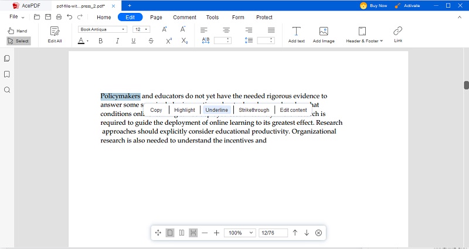Align text to the left
The width and height of the screenshot is (469, 249).
click(204, 30)
